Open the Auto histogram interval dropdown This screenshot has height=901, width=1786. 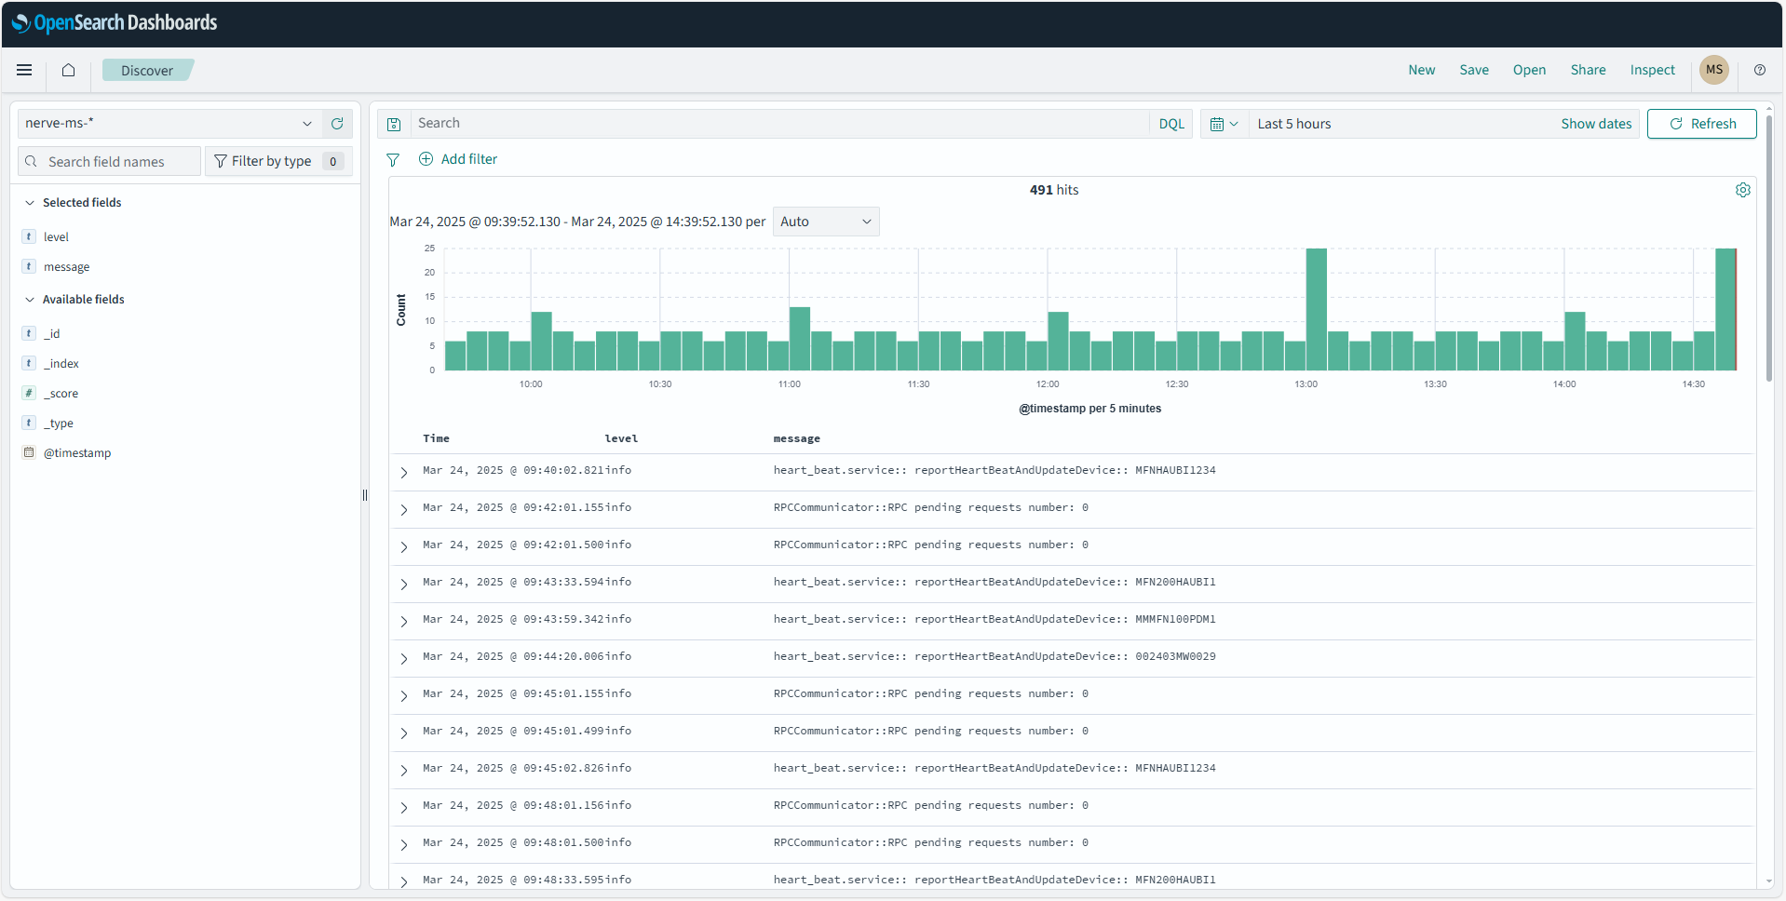(825, 222)
